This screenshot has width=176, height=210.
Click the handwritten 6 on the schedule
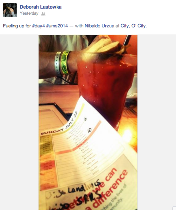85,119
